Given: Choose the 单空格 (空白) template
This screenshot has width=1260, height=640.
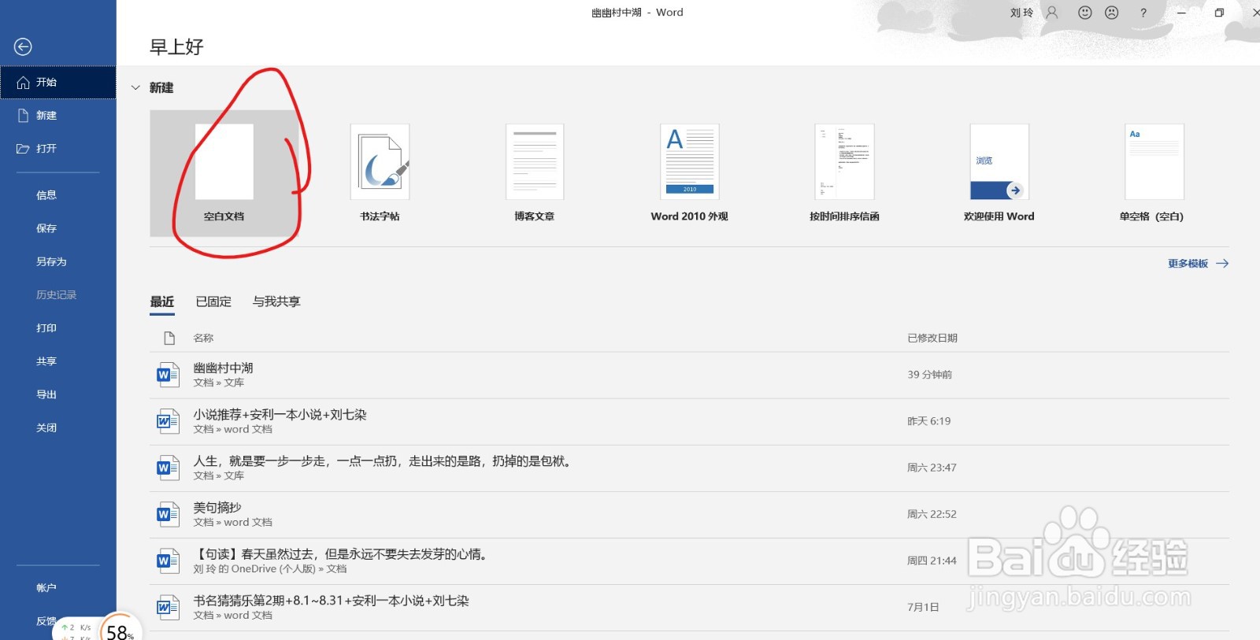Looking at the screenshot, I should point(1154,173).
